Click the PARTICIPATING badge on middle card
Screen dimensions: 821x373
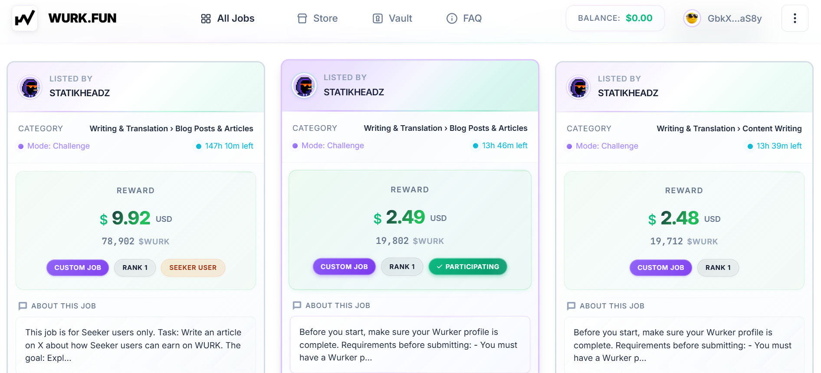coord(468,266)
